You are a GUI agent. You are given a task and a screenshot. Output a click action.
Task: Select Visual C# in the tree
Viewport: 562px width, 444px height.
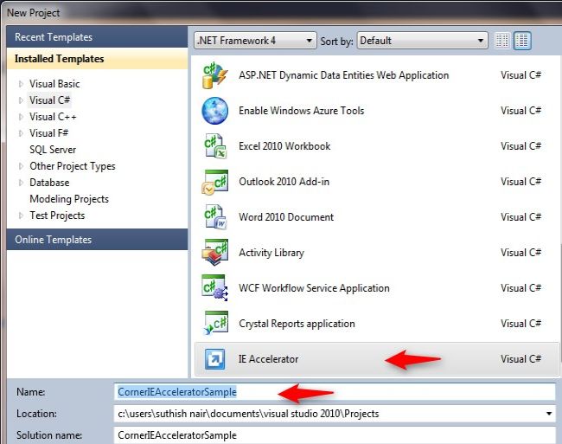click(49, 100)
